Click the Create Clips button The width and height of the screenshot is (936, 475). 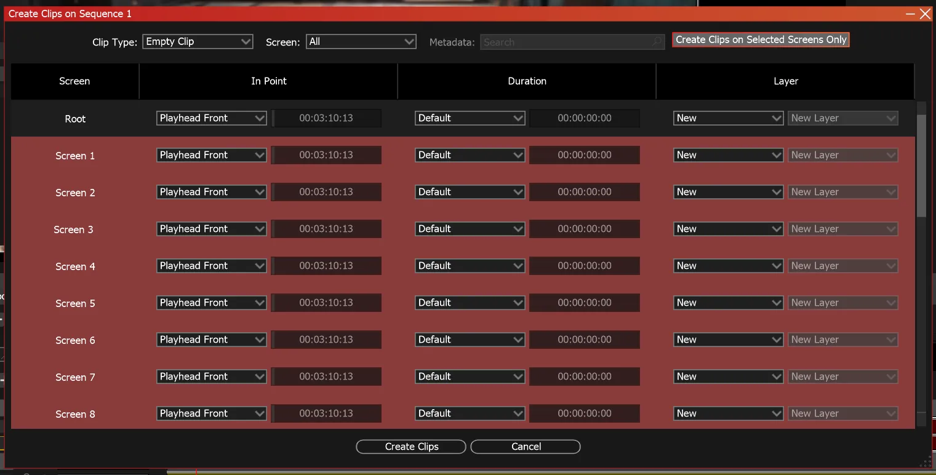point(411,447)
